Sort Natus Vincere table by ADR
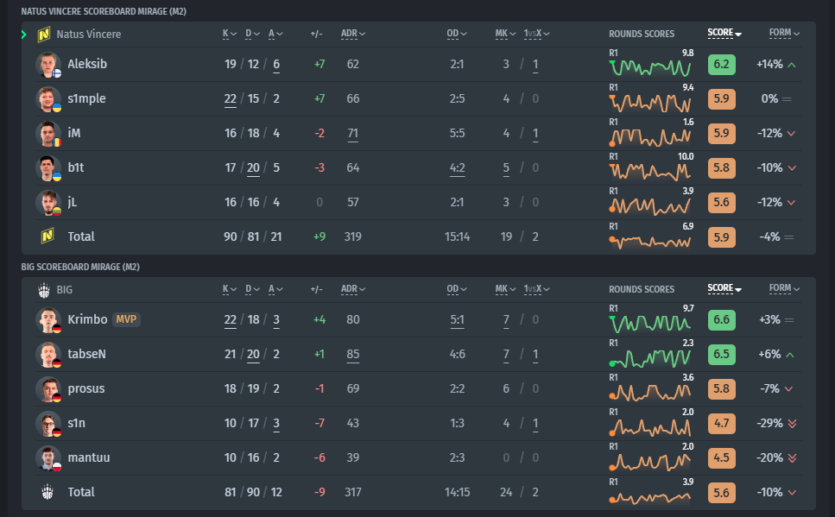835x517 pixels. pyautogui.click(x=353, y=34)
